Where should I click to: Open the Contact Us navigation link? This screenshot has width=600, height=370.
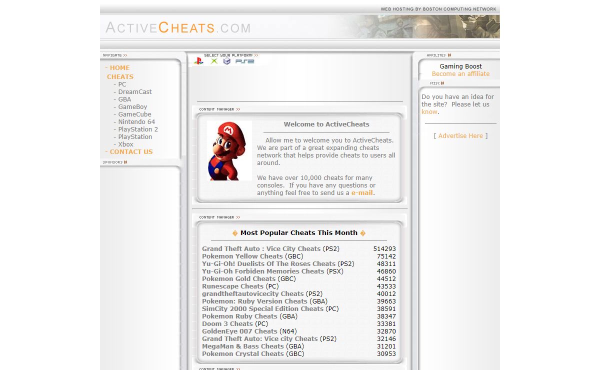click(131, 151)
